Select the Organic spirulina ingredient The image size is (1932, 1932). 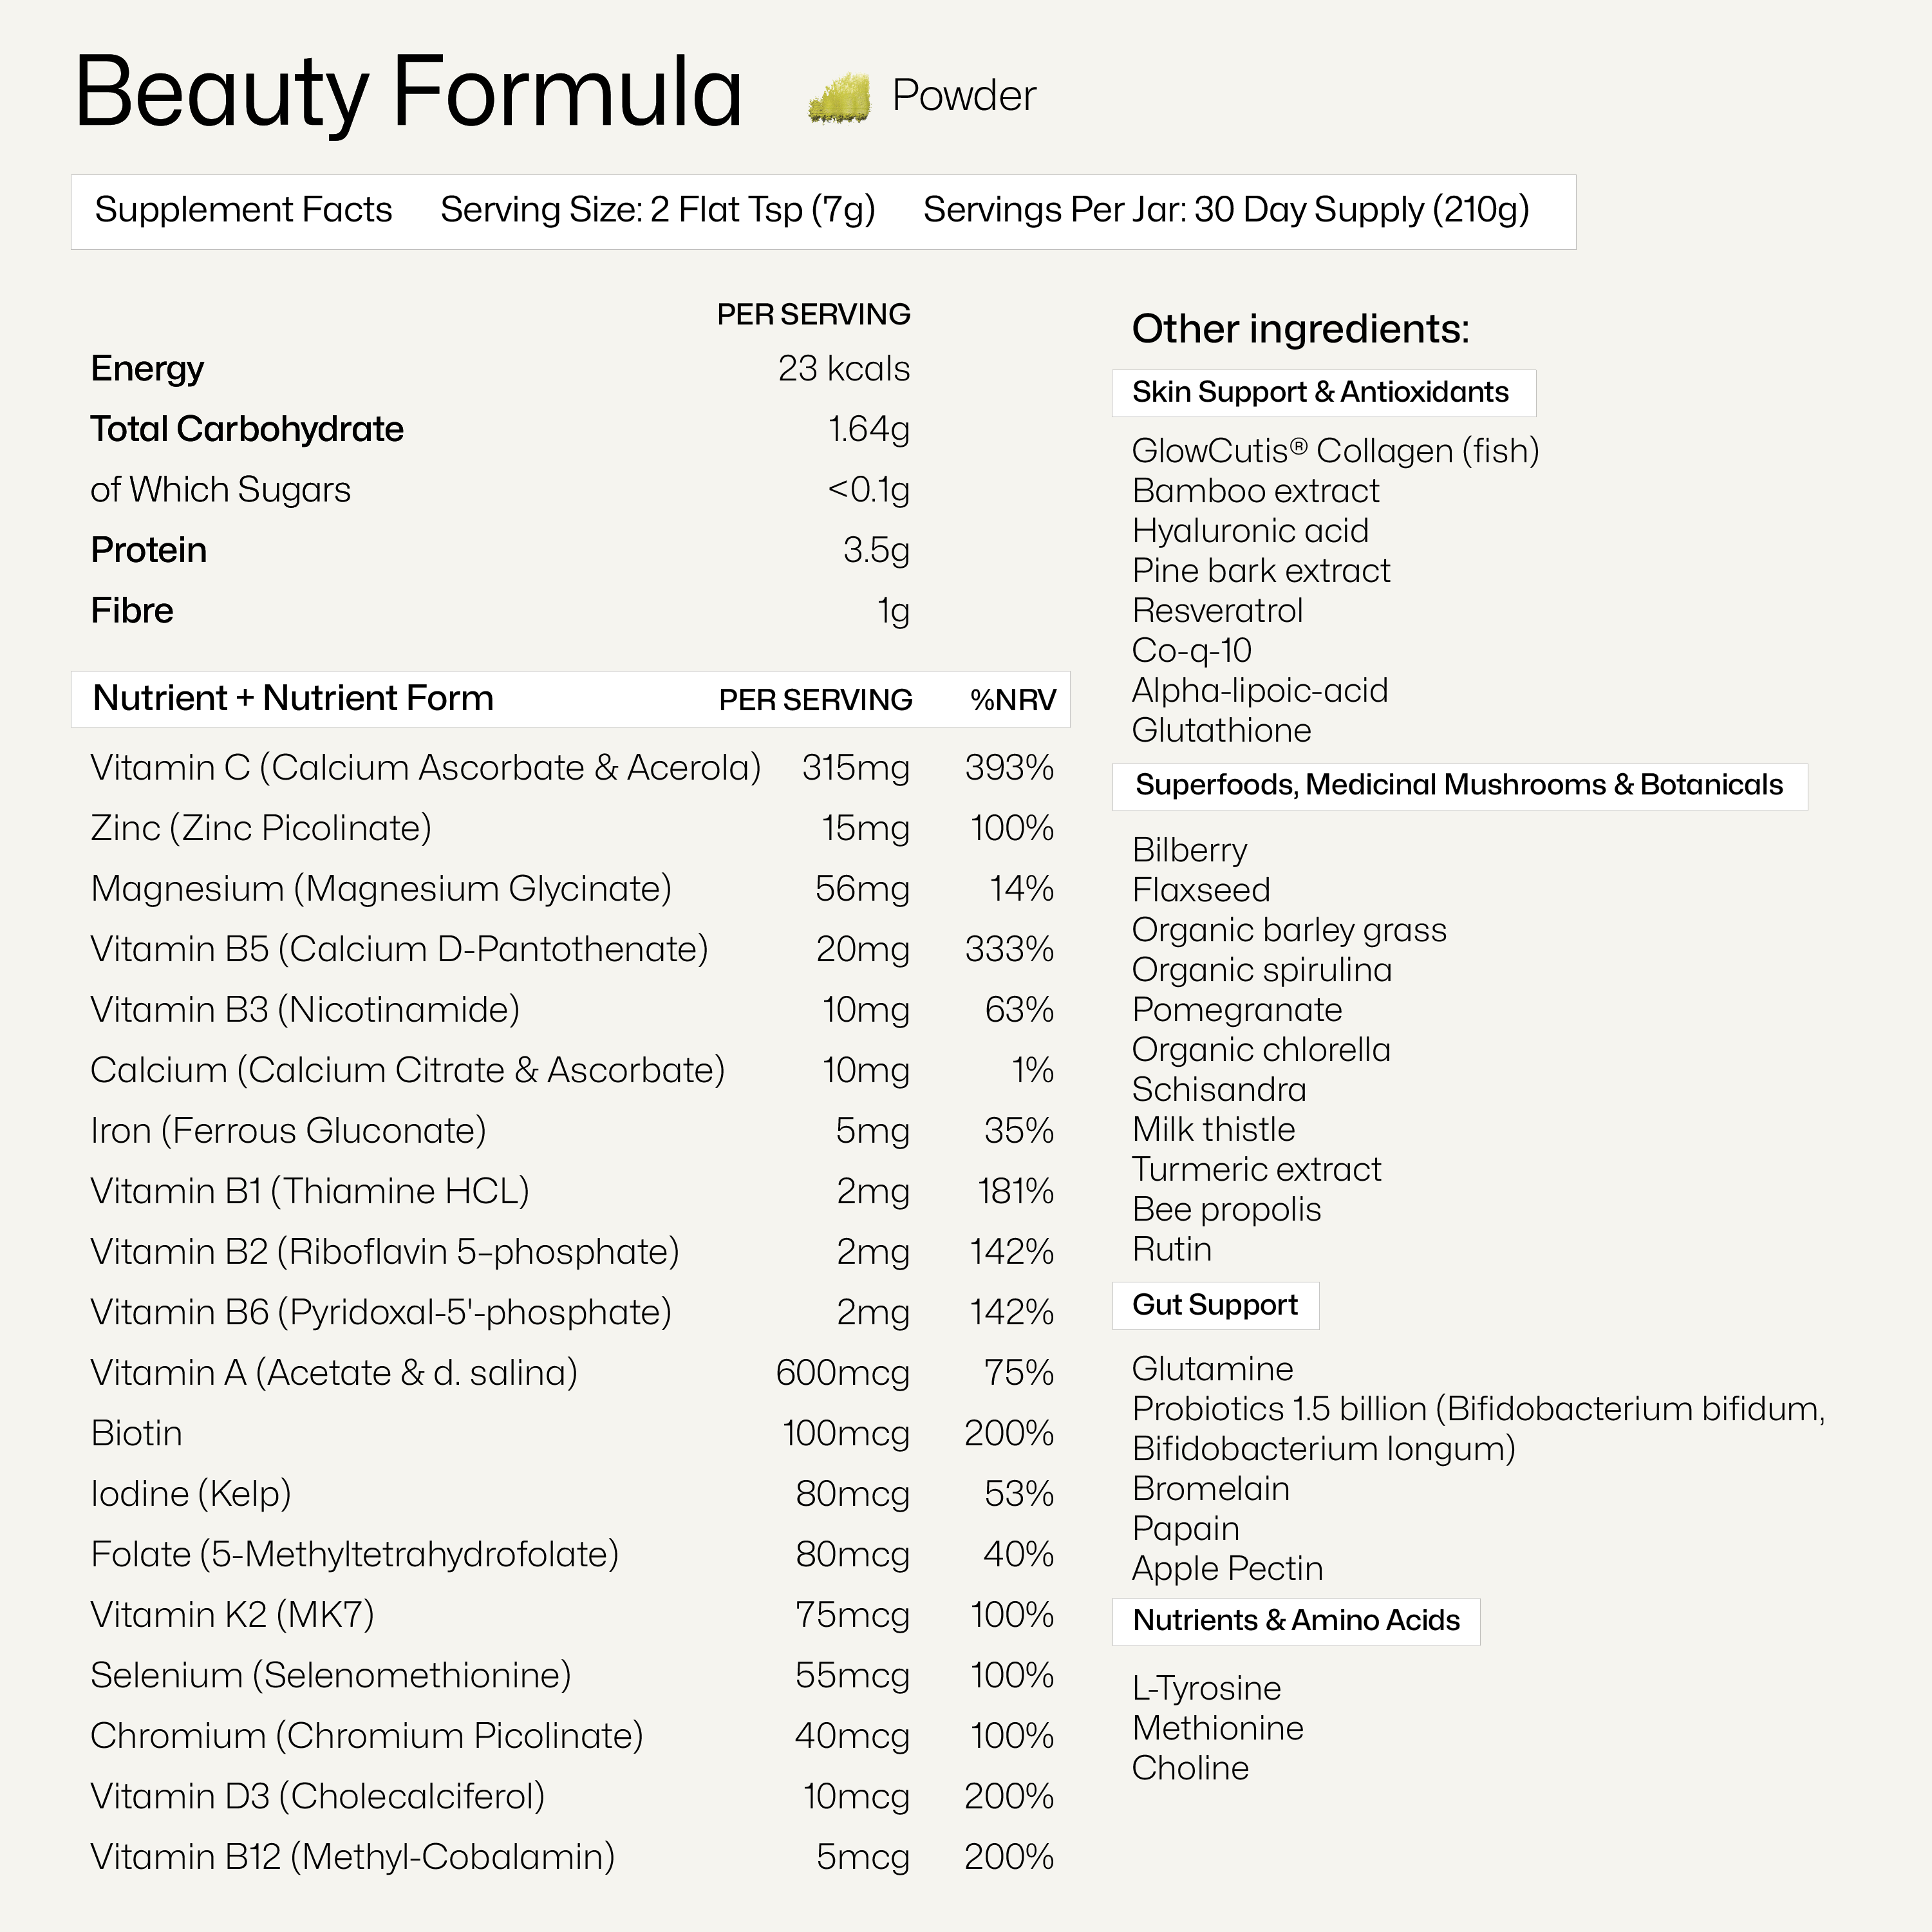coord(1261,970)
